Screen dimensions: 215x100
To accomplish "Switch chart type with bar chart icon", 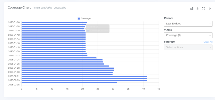I will pos(192,9).
